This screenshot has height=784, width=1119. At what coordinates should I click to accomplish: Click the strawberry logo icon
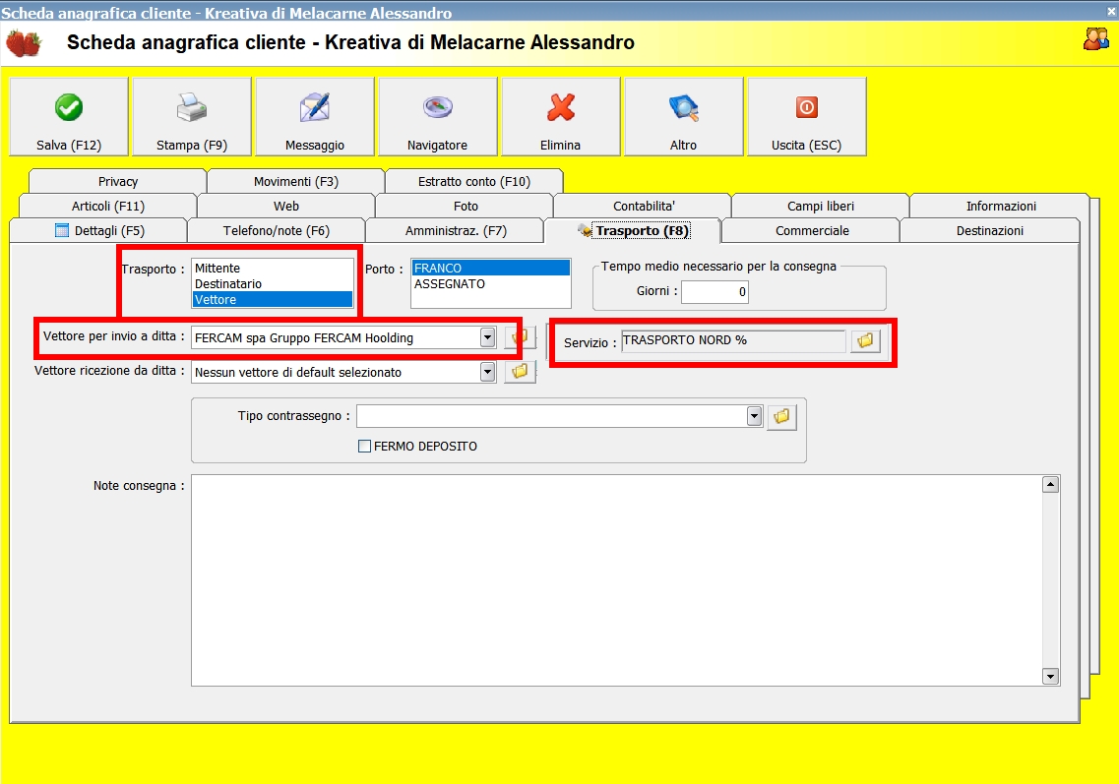coord(24,43)
